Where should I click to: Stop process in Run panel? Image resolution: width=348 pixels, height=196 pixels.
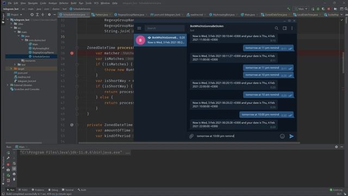point(8,164)
